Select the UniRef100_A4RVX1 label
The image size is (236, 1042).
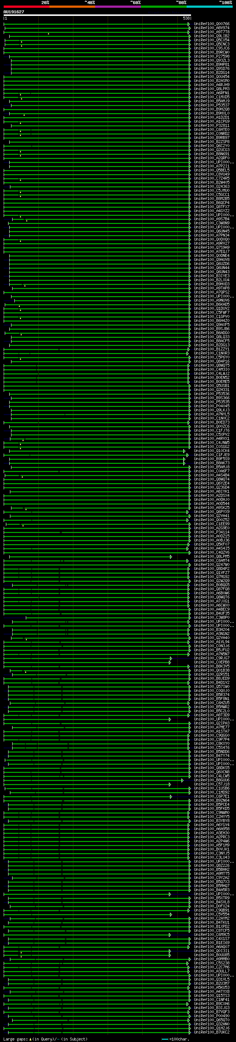coord(212,438)
